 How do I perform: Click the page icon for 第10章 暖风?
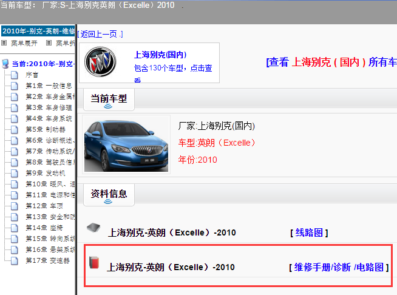tap(15, 184)
